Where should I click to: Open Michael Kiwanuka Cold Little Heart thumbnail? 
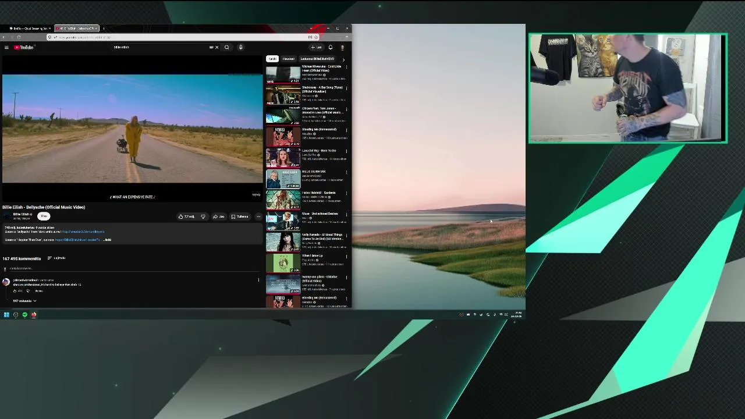[x=283, y=74]
